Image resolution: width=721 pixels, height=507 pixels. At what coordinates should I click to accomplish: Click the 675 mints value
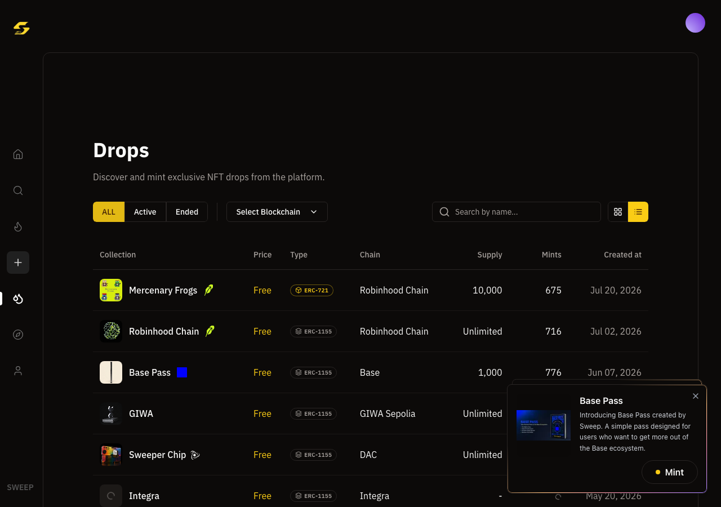click(553, 290)
